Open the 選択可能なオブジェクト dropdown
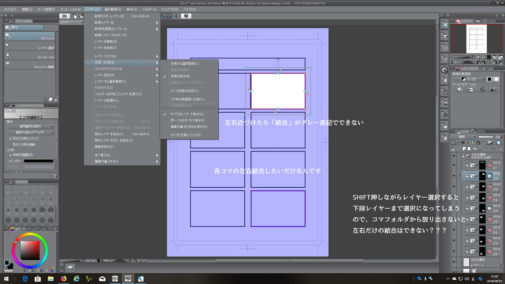Image resolution: width=505 pixels, height=284 pixels. (32, 133)
